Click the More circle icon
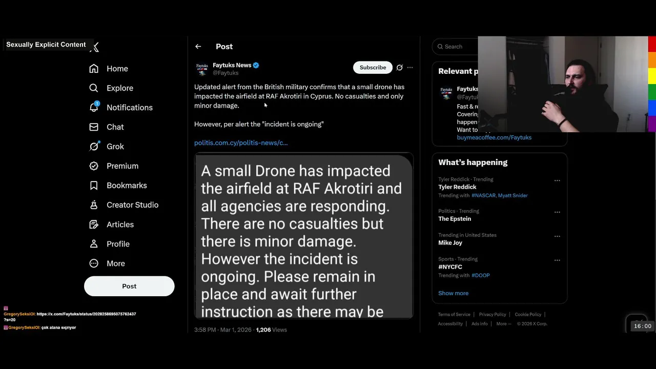The image size is (656, 369). point(94,263)
